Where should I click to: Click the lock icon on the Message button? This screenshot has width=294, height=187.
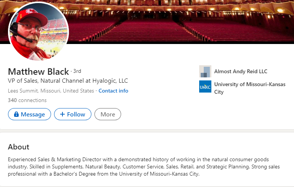pos(16,114)
